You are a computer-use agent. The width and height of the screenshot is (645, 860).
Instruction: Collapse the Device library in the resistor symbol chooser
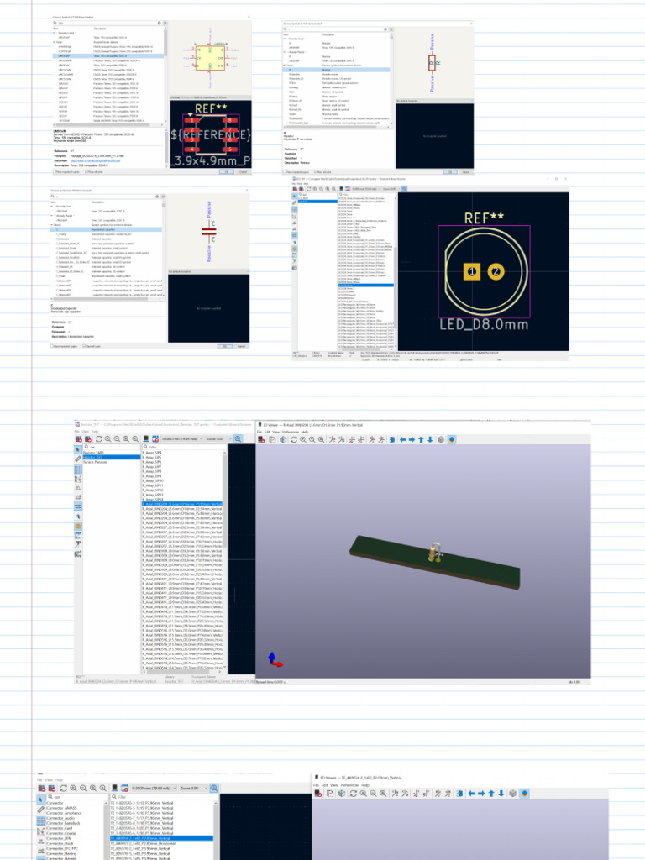pos(284,66)
